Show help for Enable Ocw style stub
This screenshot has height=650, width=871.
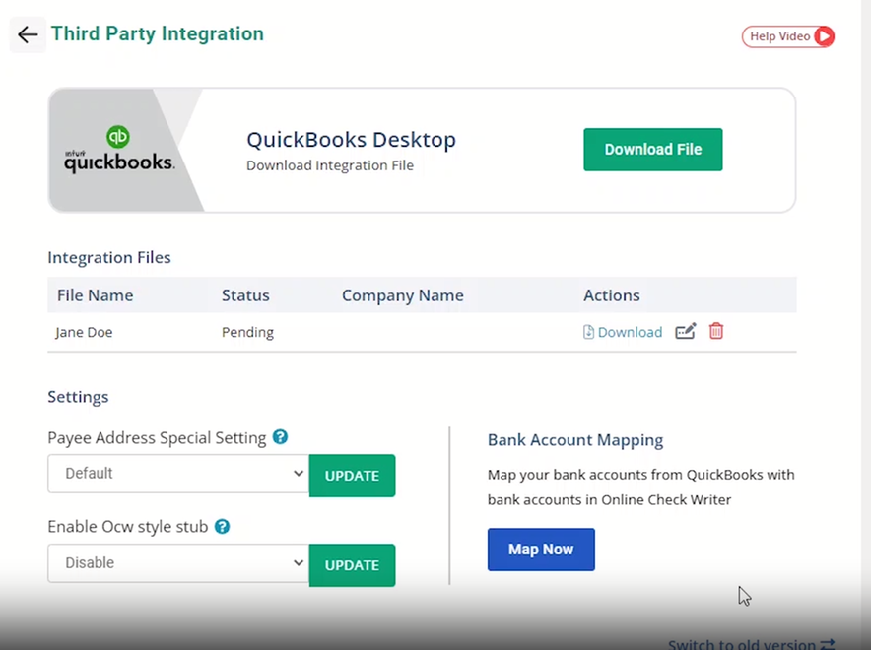[223, 526]
